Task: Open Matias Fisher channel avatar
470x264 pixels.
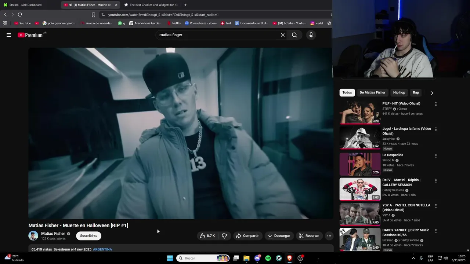Action: click(33, 236)
